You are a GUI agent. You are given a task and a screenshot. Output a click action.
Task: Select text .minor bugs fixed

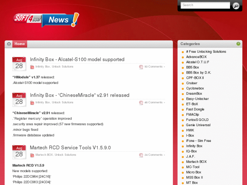coord(25,130)
